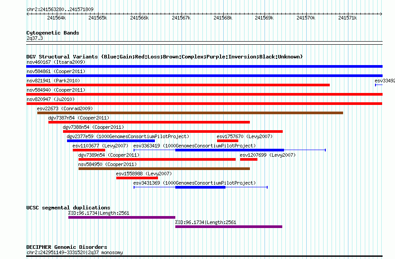The image size is (395, 259).
Task: Click the left arrow of the ruler
Action: [28, 14]
